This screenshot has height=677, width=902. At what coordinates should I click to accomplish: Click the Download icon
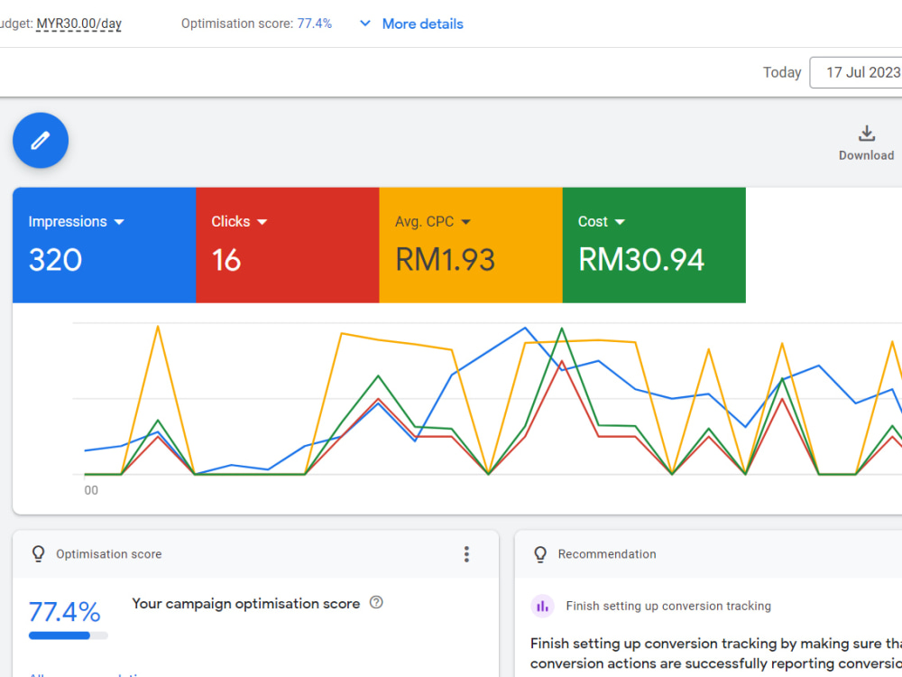pos(866,134)
